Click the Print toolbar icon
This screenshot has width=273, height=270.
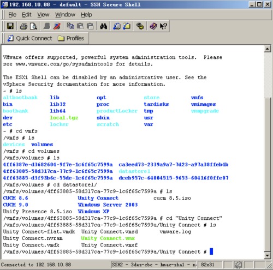point(23,26)
